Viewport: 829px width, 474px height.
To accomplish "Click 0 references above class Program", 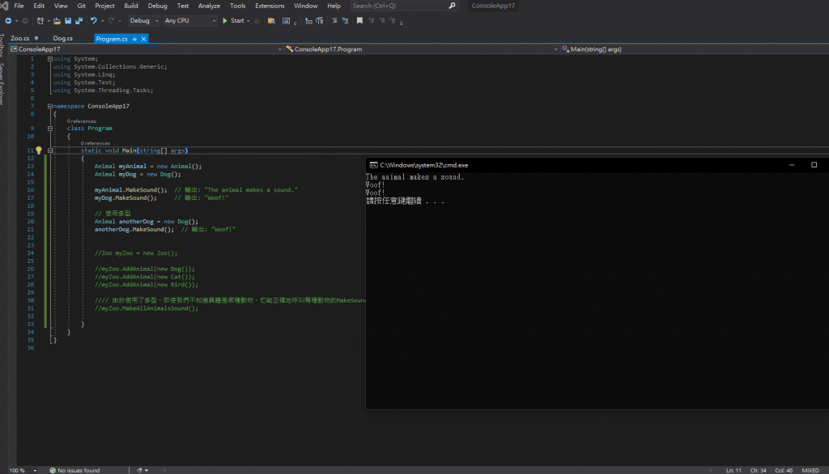I will [82, 121].
